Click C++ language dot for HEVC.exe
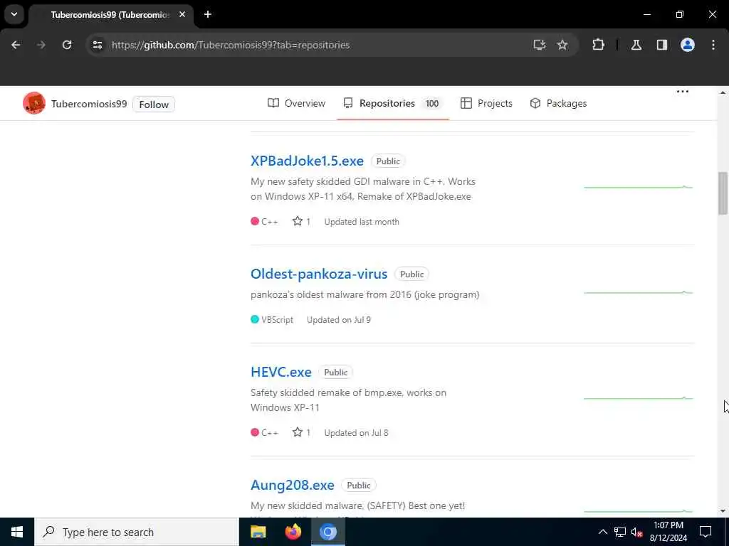 tap(255, 432)
